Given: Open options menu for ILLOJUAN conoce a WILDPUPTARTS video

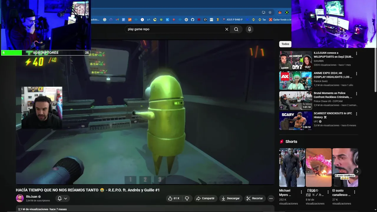Looking at the screenshot, I should pyautogui.click(x=356, y=54).
